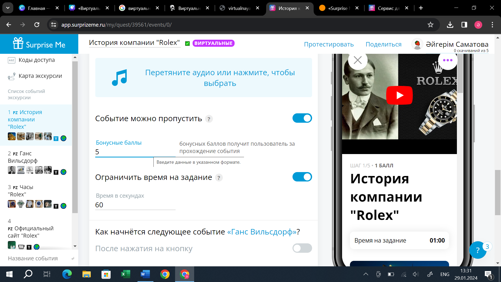Play the YouTube video in phone preview
Screen dimensions: 501x282
click(399, 95)
